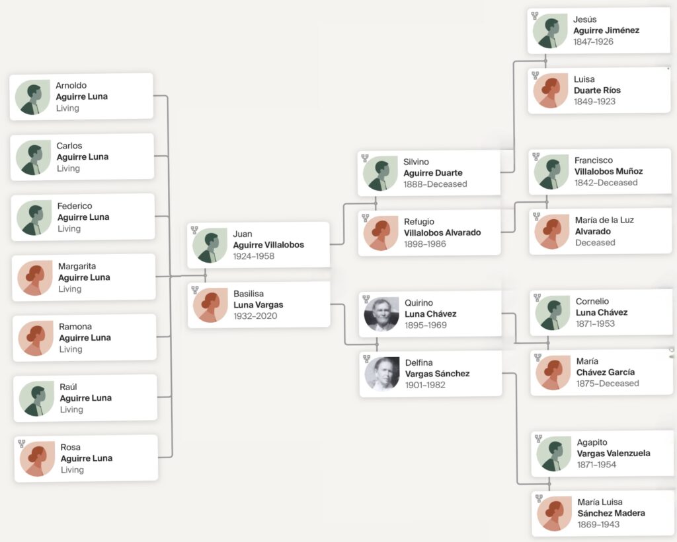677x542 pixels.
Task: Click the tree icon on Rosa Aguirre Luna card
Action: (22, 444)
